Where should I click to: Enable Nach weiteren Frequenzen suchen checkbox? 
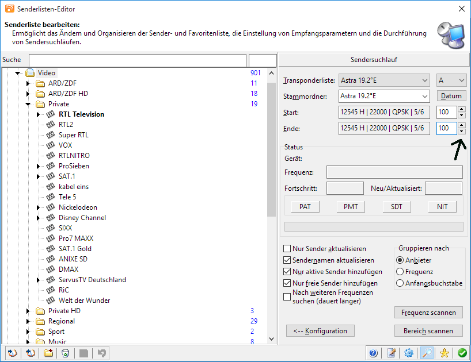tap(287, 296)
